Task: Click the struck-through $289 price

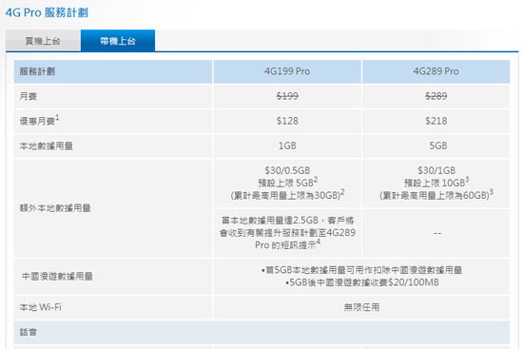Action: 436,96
